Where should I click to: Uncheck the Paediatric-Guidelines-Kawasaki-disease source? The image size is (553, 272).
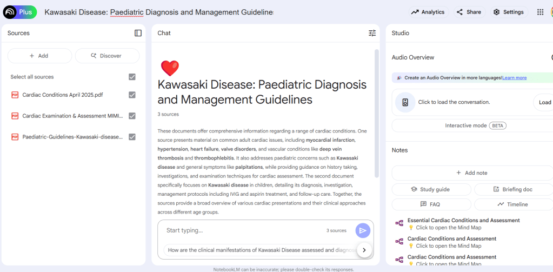(132, 137)
